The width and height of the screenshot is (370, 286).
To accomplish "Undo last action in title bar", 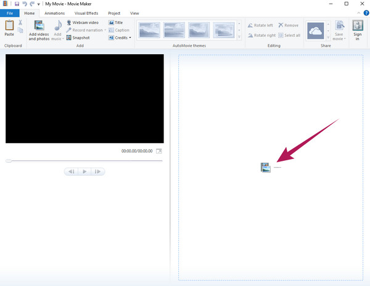I will 25,4.
